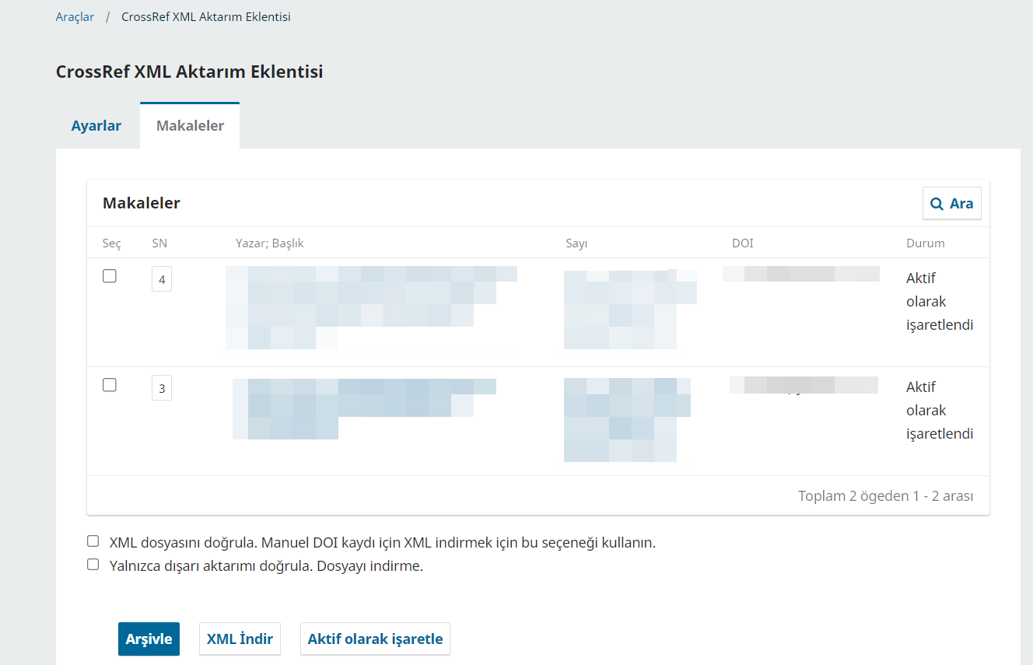Select the checkbox for article SN 4
This screenshot has width=1033, height=665.
coord(110,276)
